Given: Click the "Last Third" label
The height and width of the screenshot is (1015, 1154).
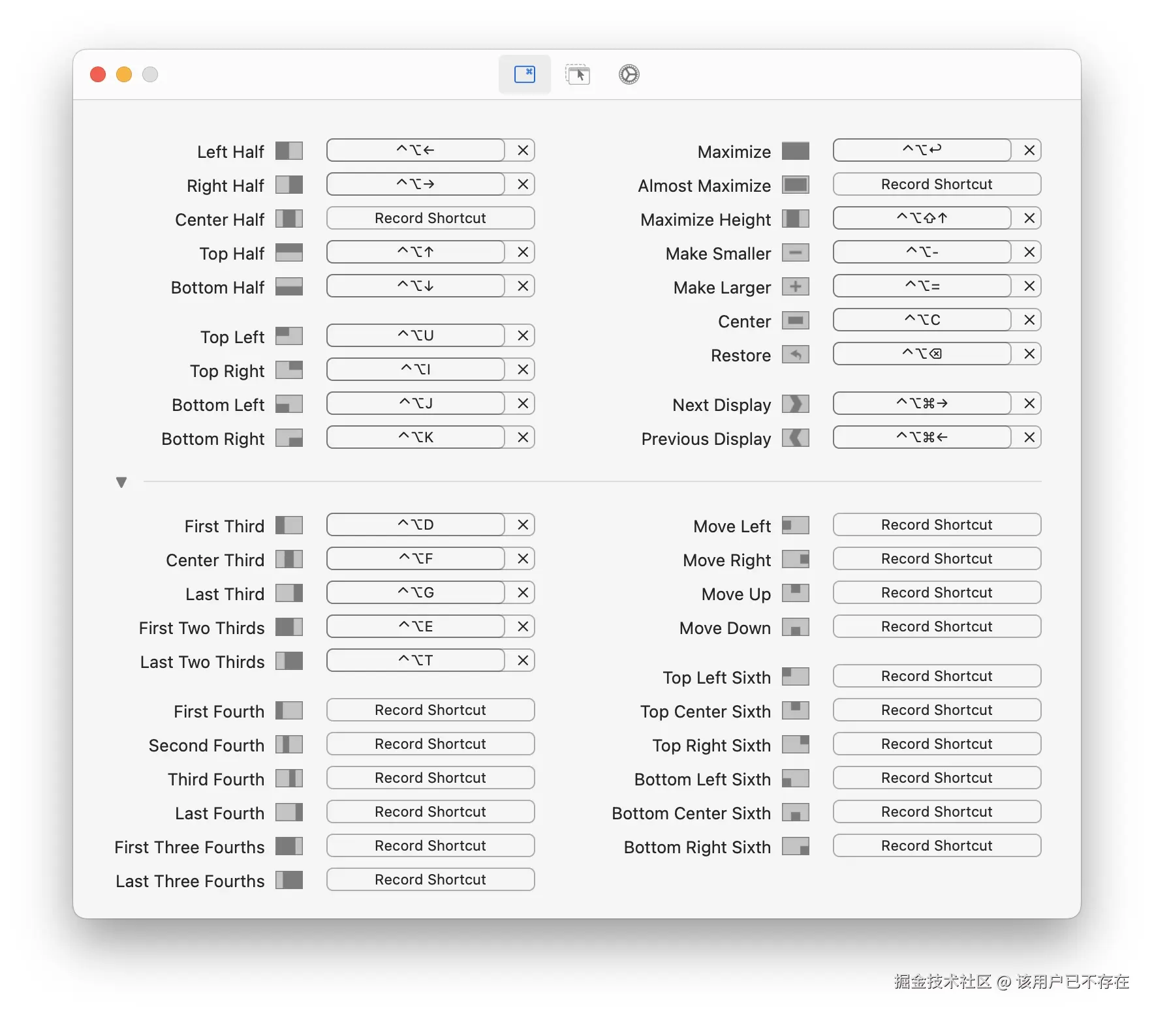Looking at the screenshot, I should tap(225, 594).
